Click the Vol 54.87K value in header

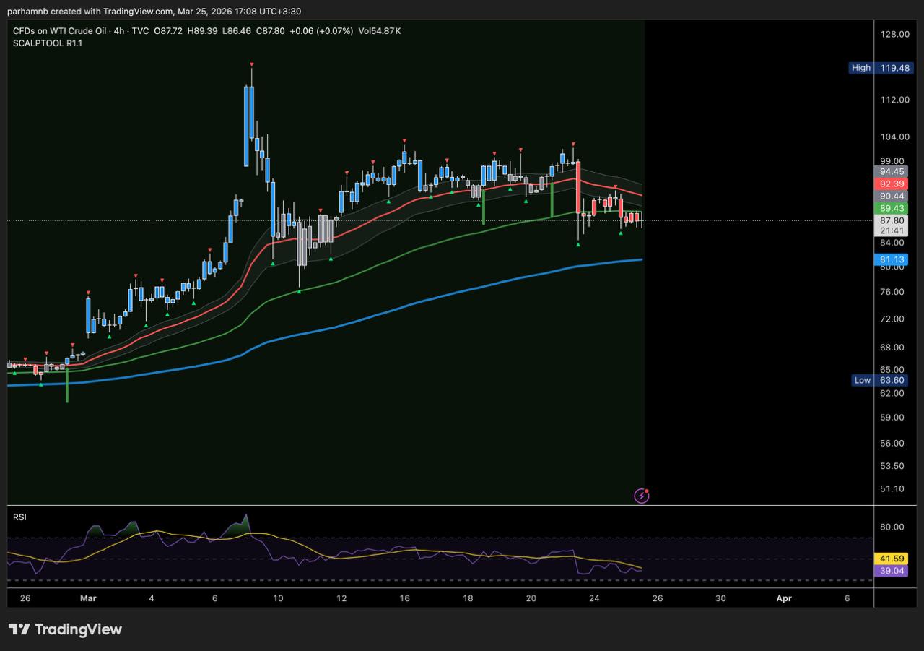[379, 30]
